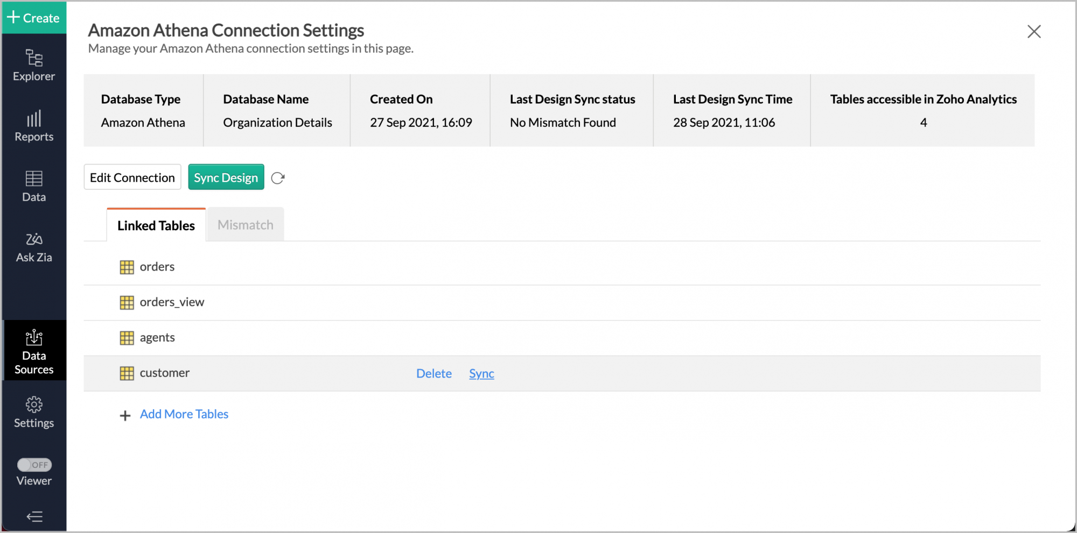Click the refresh icon beside Sync Design
The height and width of the screenshot is (533, 1077).
click(278, 177)
